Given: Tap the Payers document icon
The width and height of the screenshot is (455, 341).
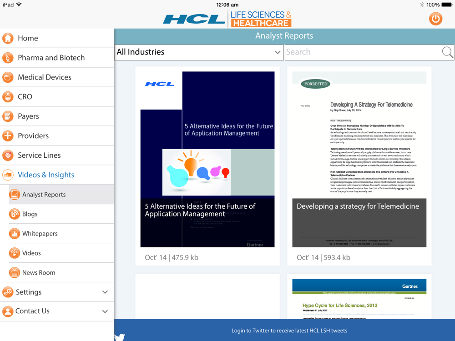Looking at the screenshot, I should pyautogui.click(x=8, y=116).
